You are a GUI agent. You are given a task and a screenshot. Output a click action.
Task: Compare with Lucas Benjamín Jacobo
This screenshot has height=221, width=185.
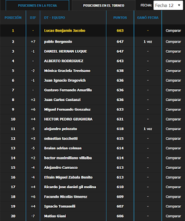click(x=173, y=31)
